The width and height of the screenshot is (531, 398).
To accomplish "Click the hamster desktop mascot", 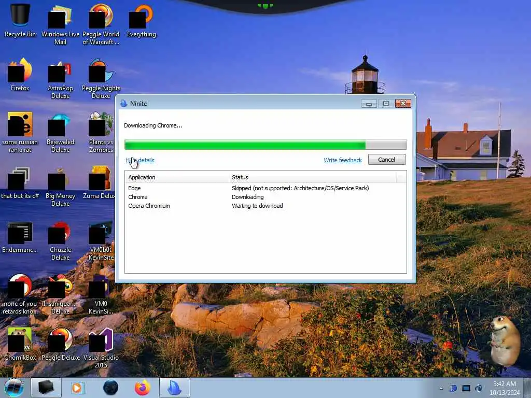I will [504, 340].
